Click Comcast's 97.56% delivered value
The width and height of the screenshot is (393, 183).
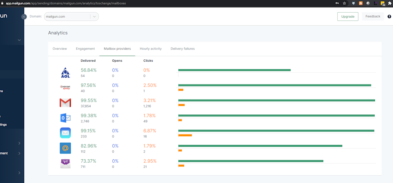click(89, 85)
